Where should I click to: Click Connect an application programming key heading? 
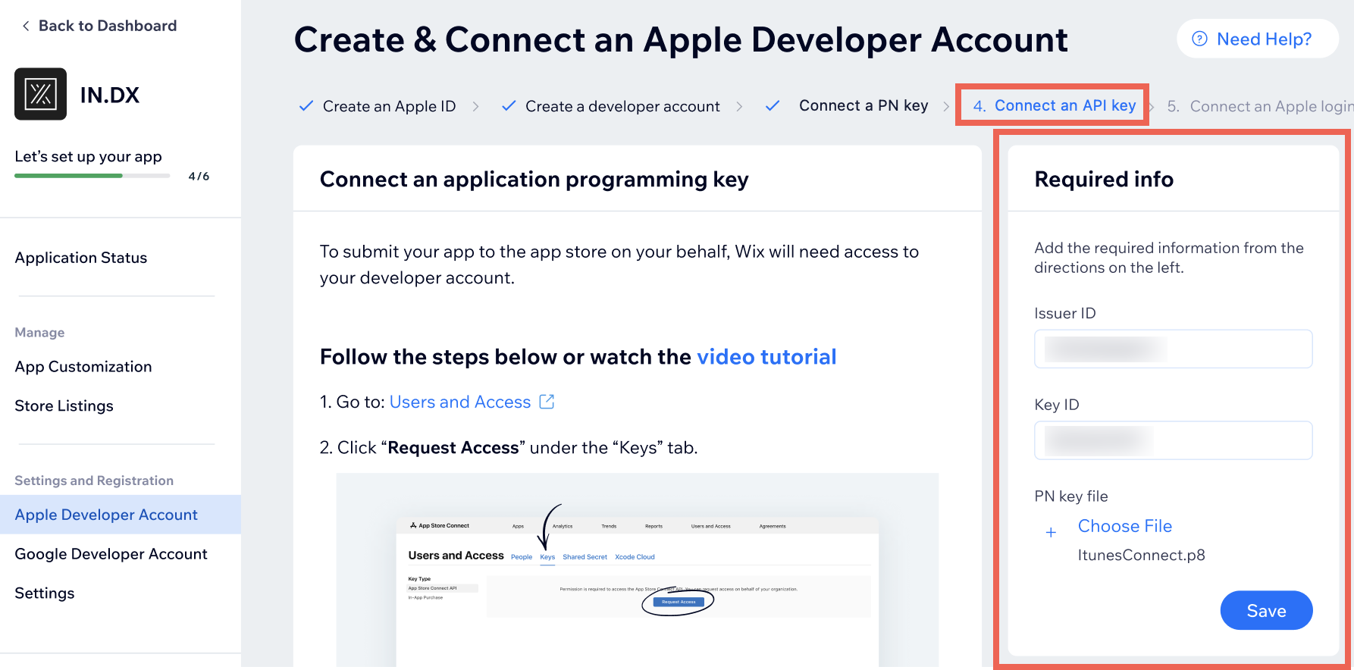point(534,180)
